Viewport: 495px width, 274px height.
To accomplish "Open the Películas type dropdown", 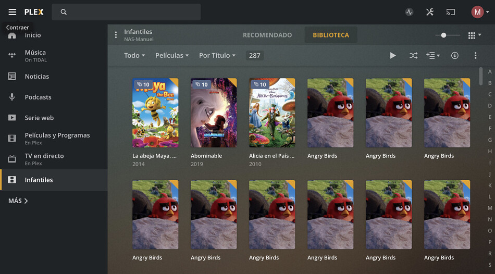I will (x=172, y=55).
